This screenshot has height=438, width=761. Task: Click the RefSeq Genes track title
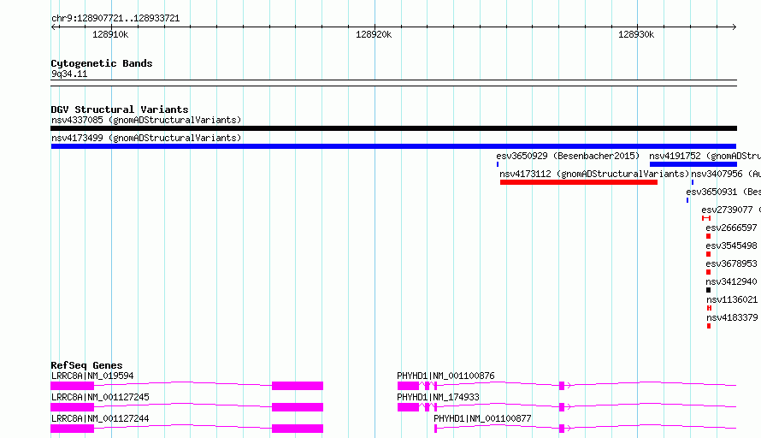tap(86, 365)
